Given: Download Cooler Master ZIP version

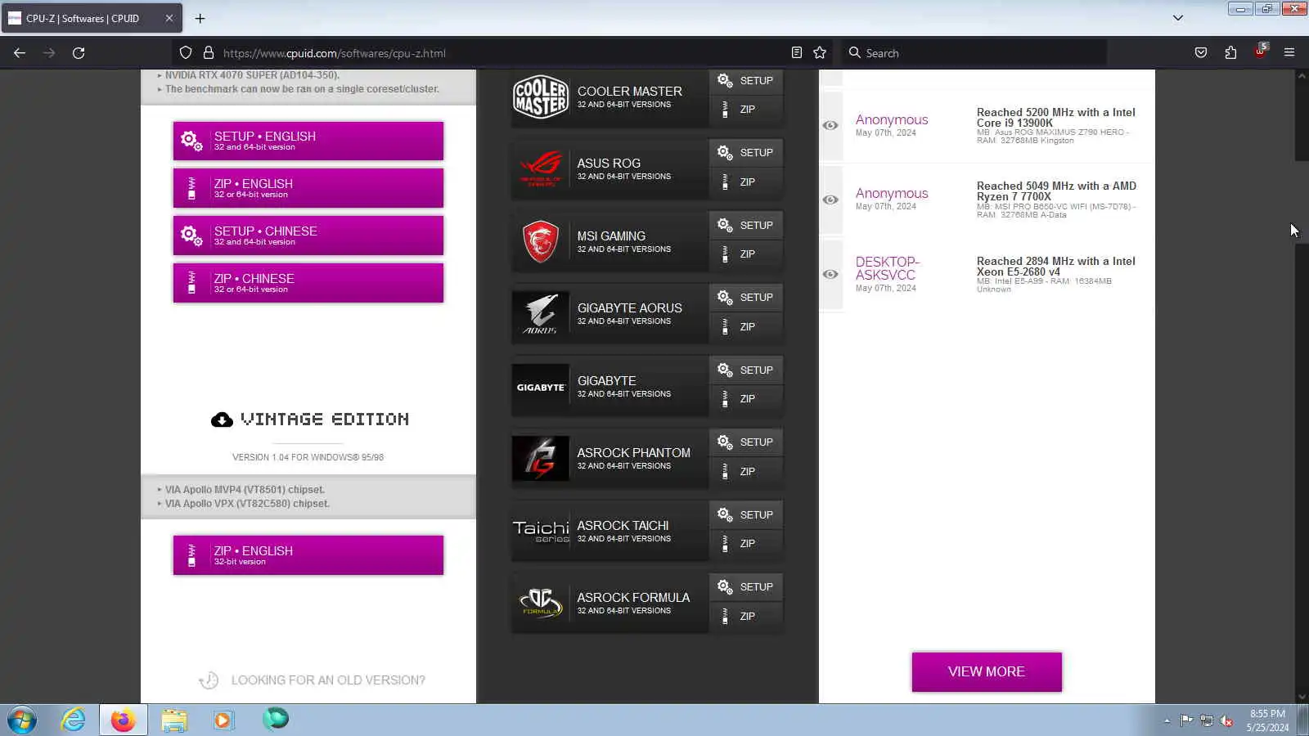Looking at the screenshot, I should pos(746,110).
